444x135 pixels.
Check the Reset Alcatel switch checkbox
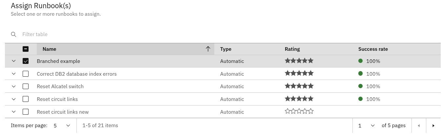26,87
